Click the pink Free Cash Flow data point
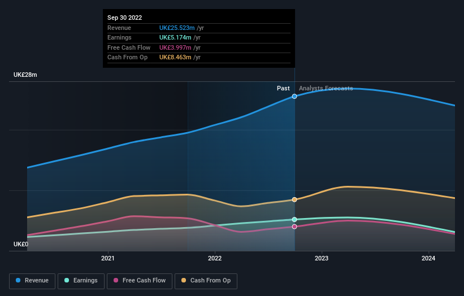Viewport: 464px width, 296px height. [x=294, y=227]
